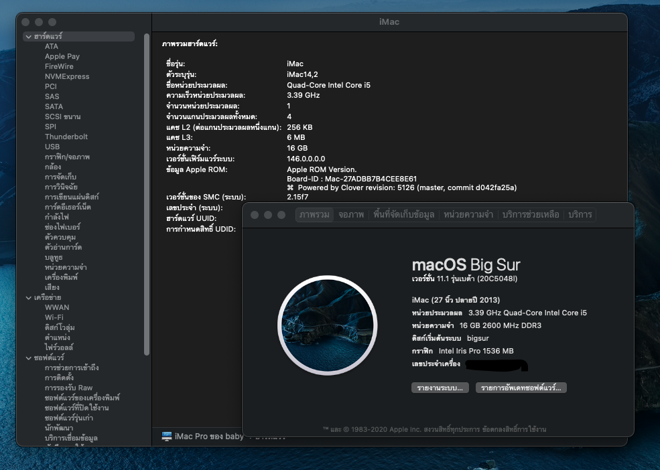Viewport: 660px width, 470px height.
Task: Collapse the ซอฟต์แวร์ section in sidebar
Action: [28, 358]
